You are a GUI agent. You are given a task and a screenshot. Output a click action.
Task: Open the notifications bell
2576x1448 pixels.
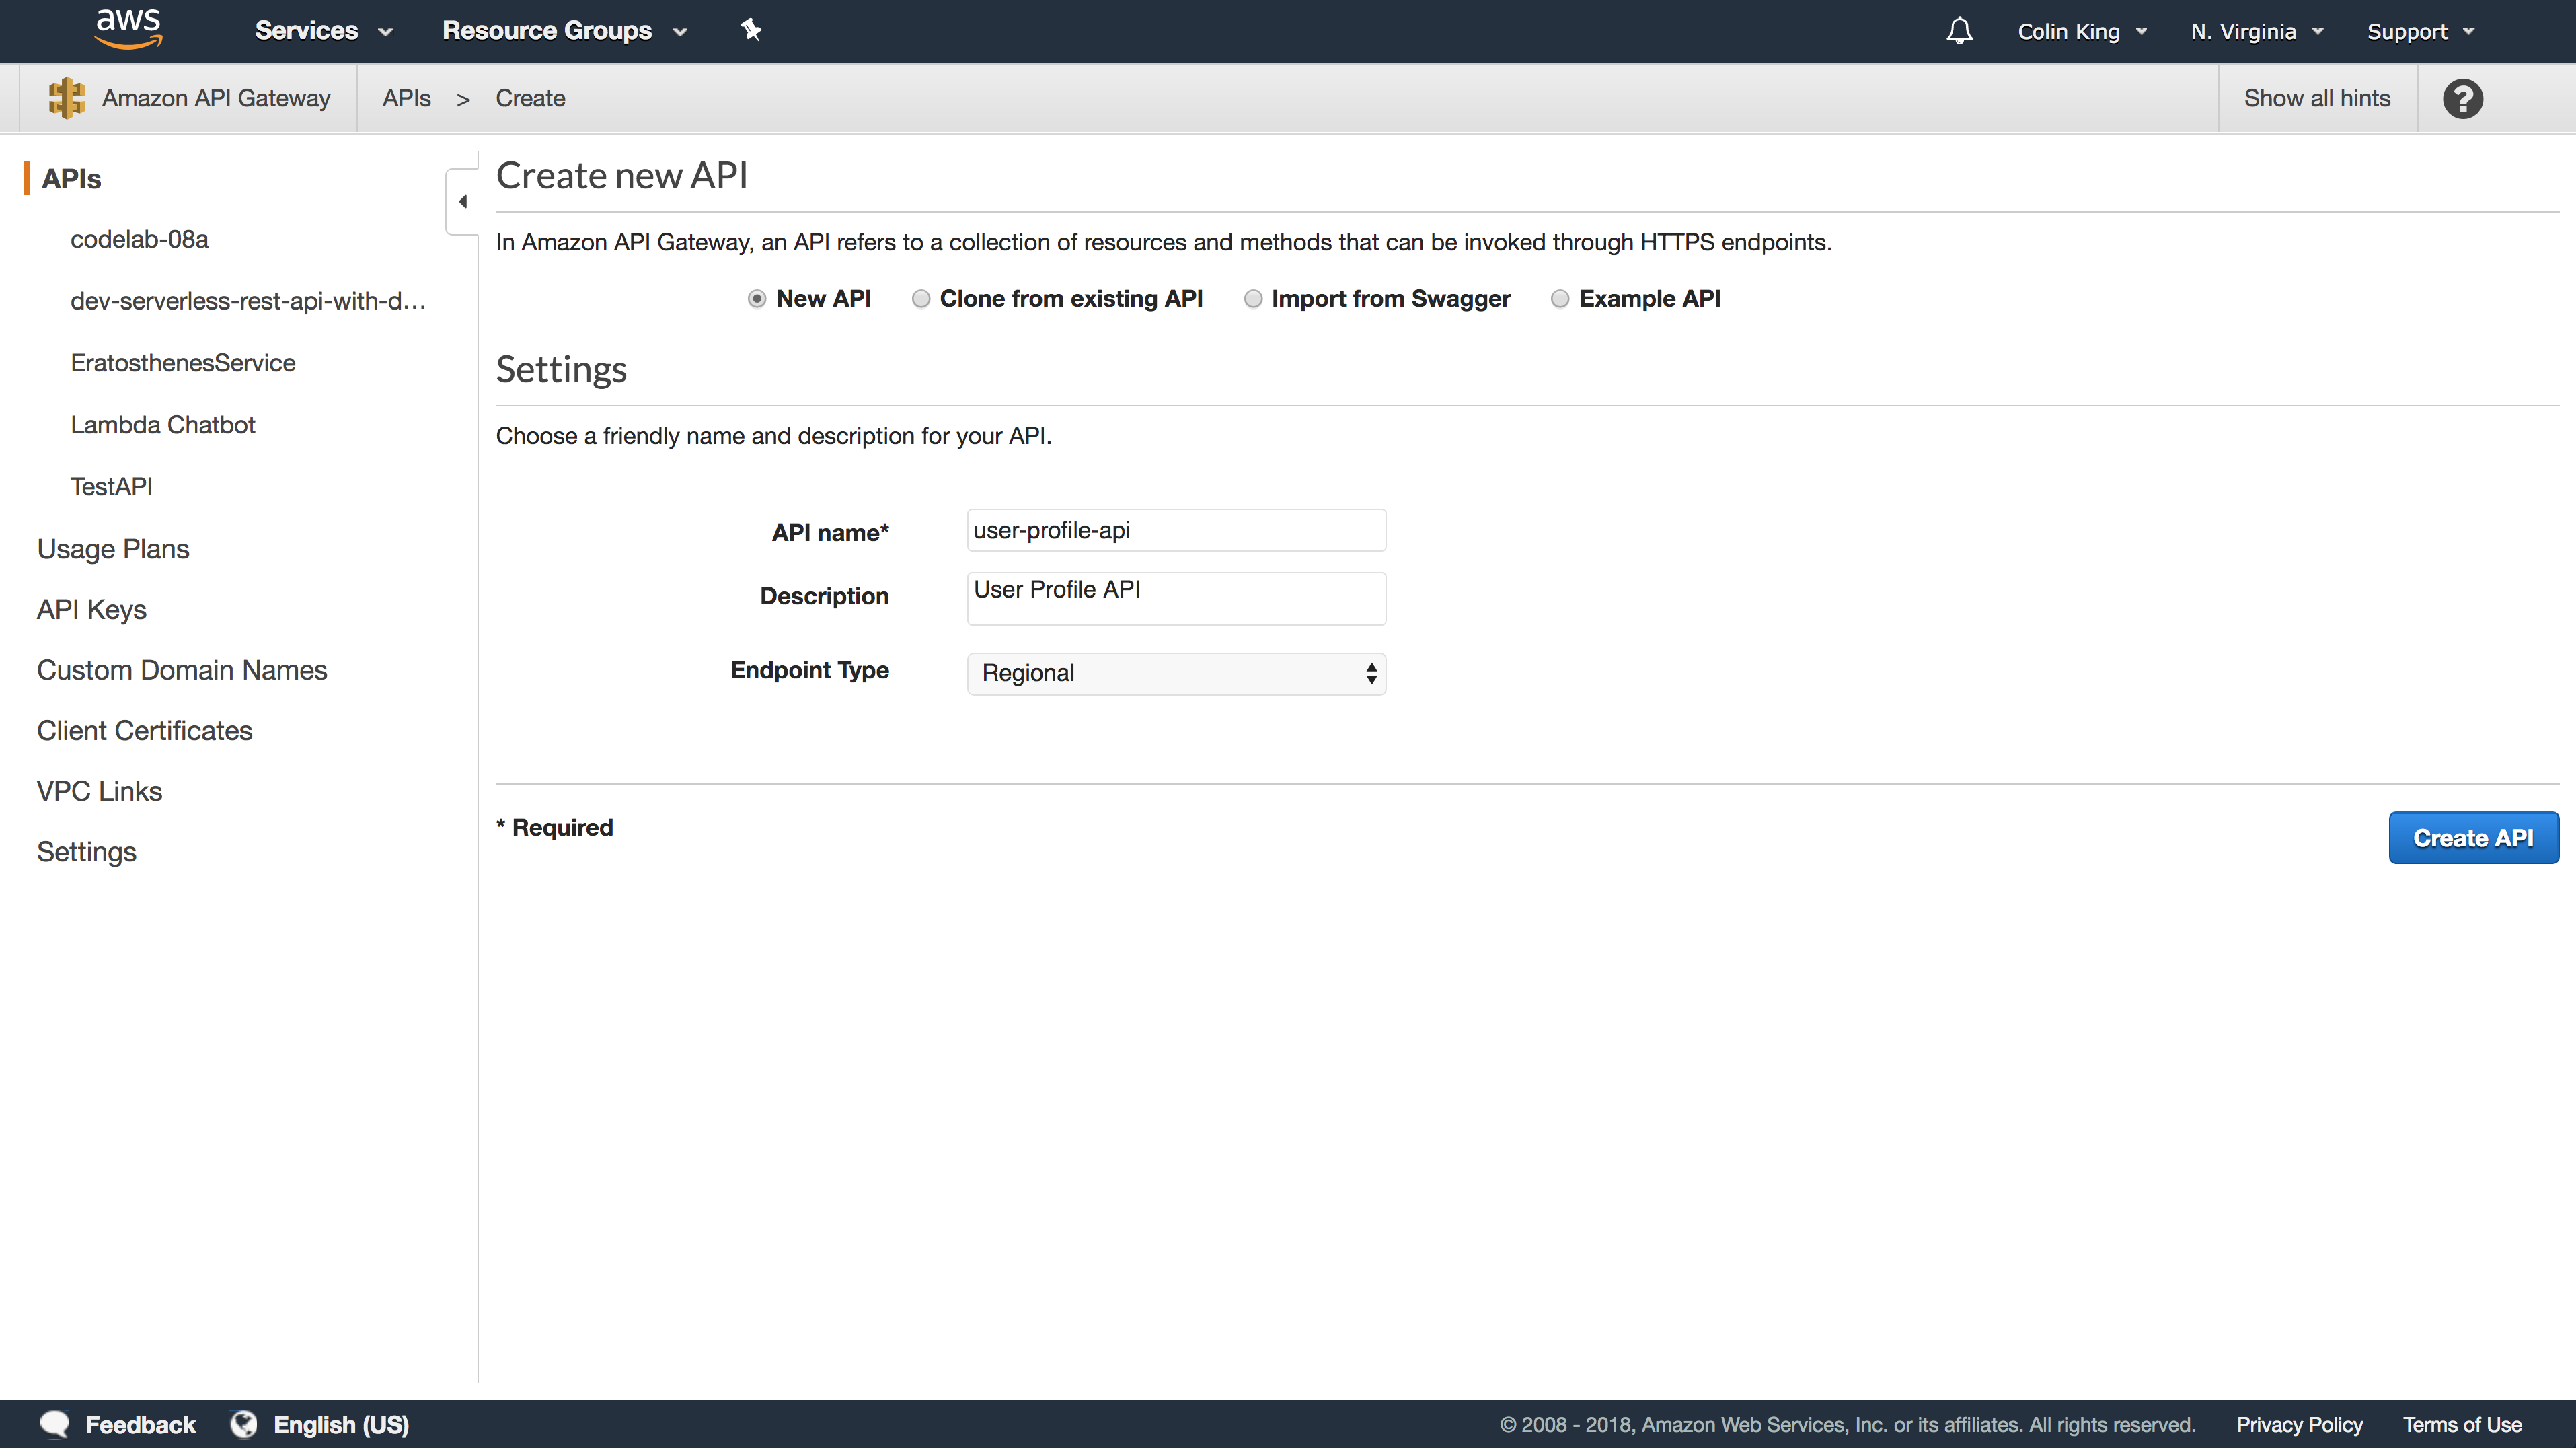(1959, 31)
